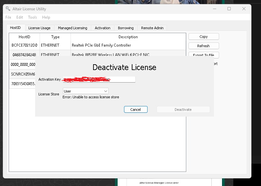Cancel the Deactivate License dialog
The height and width of the screenshot is (186, 261).
pyautogui.click(x=136, y=110)
